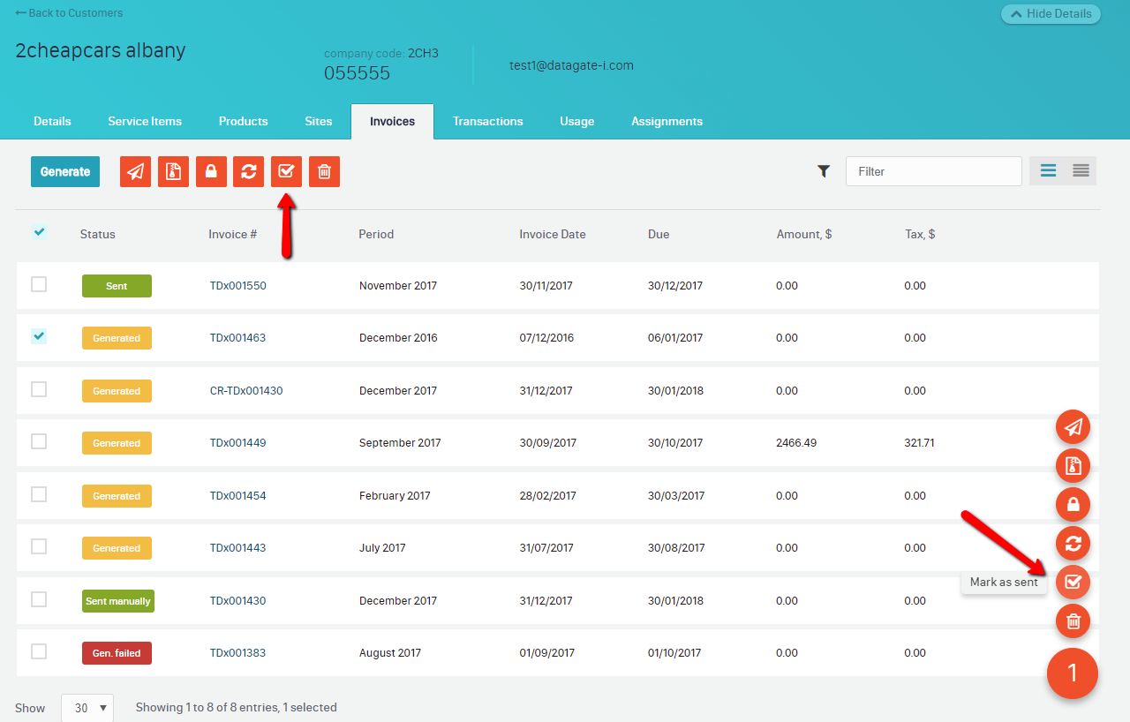
Task: Toggle the select-all checkbox in table header
Action: tap(39, 232)
